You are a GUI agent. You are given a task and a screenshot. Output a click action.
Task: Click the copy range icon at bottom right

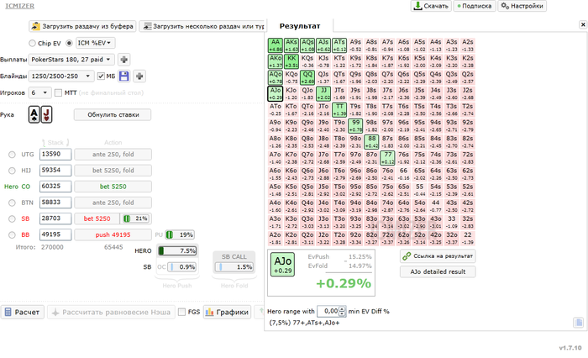(578, 323)
